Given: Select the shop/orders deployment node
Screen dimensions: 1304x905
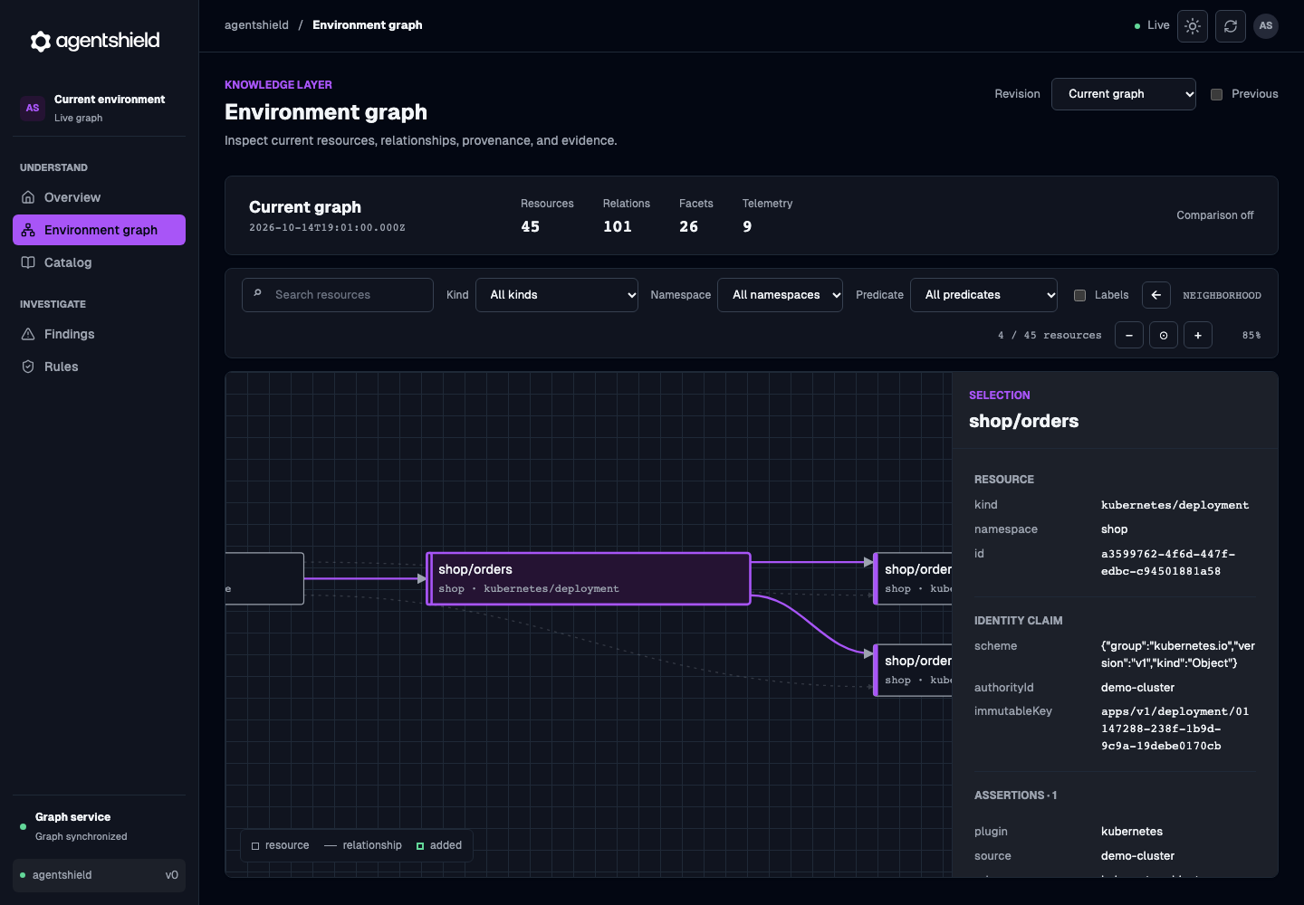Looking at the screenshot, I should 589,578.
